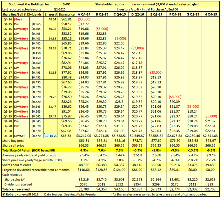
Task: Click the ($3,000) purchase cell under H Q4-19
Action: tap(211, 116)
